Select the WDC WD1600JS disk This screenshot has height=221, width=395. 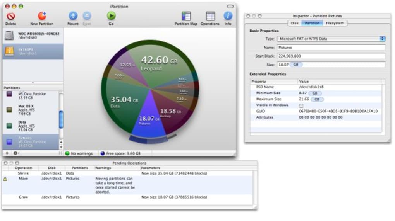(33, 35)
